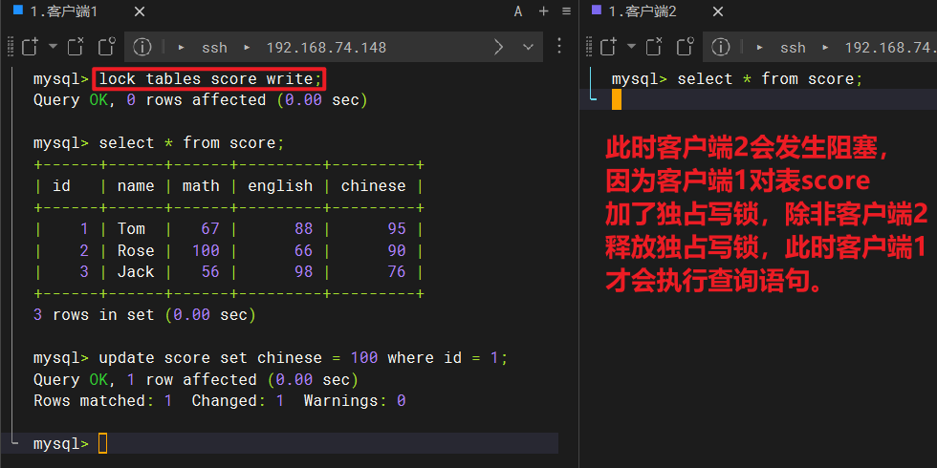Viewport: 937px width, 468px height.
Task: Open the vertical three-dot menu in 客户端1
Action: pyautogui.click(x=559, y=46)
